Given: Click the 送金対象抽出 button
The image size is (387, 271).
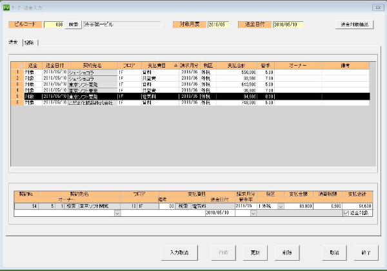Looking at the screenshot, I should (354, 24).
